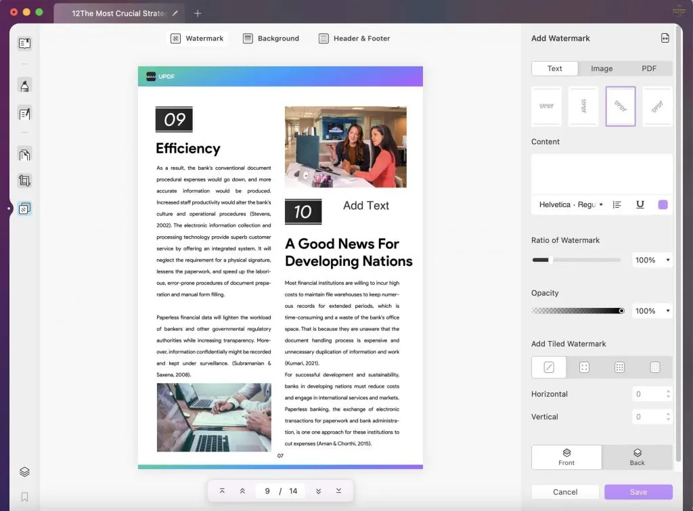Click the text alignment icon
This screenshot has width=693, height=511.
point(617,204)
